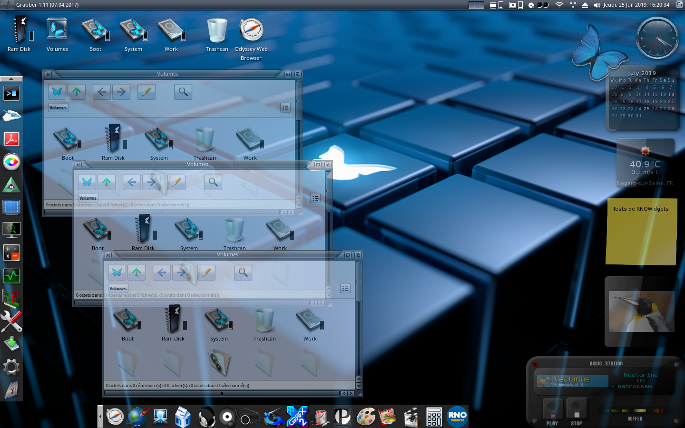Click the volume speaker icon in top bar
Screen dimensions: 685x428
(597, 5)
